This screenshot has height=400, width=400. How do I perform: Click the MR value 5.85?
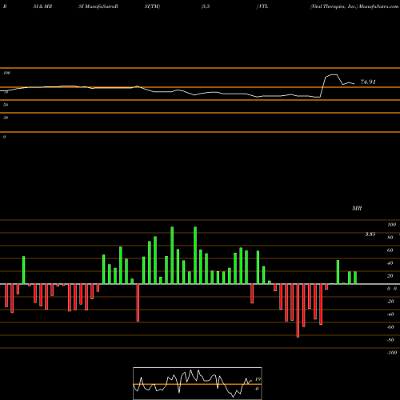(x=370, y=234)
